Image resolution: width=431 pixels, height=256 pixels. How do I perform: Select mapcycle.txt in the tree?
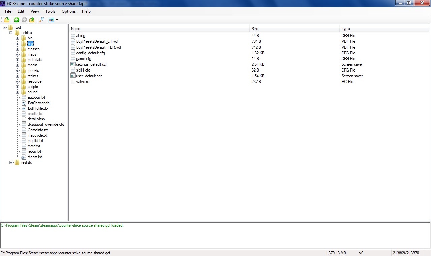pos(37,135)
